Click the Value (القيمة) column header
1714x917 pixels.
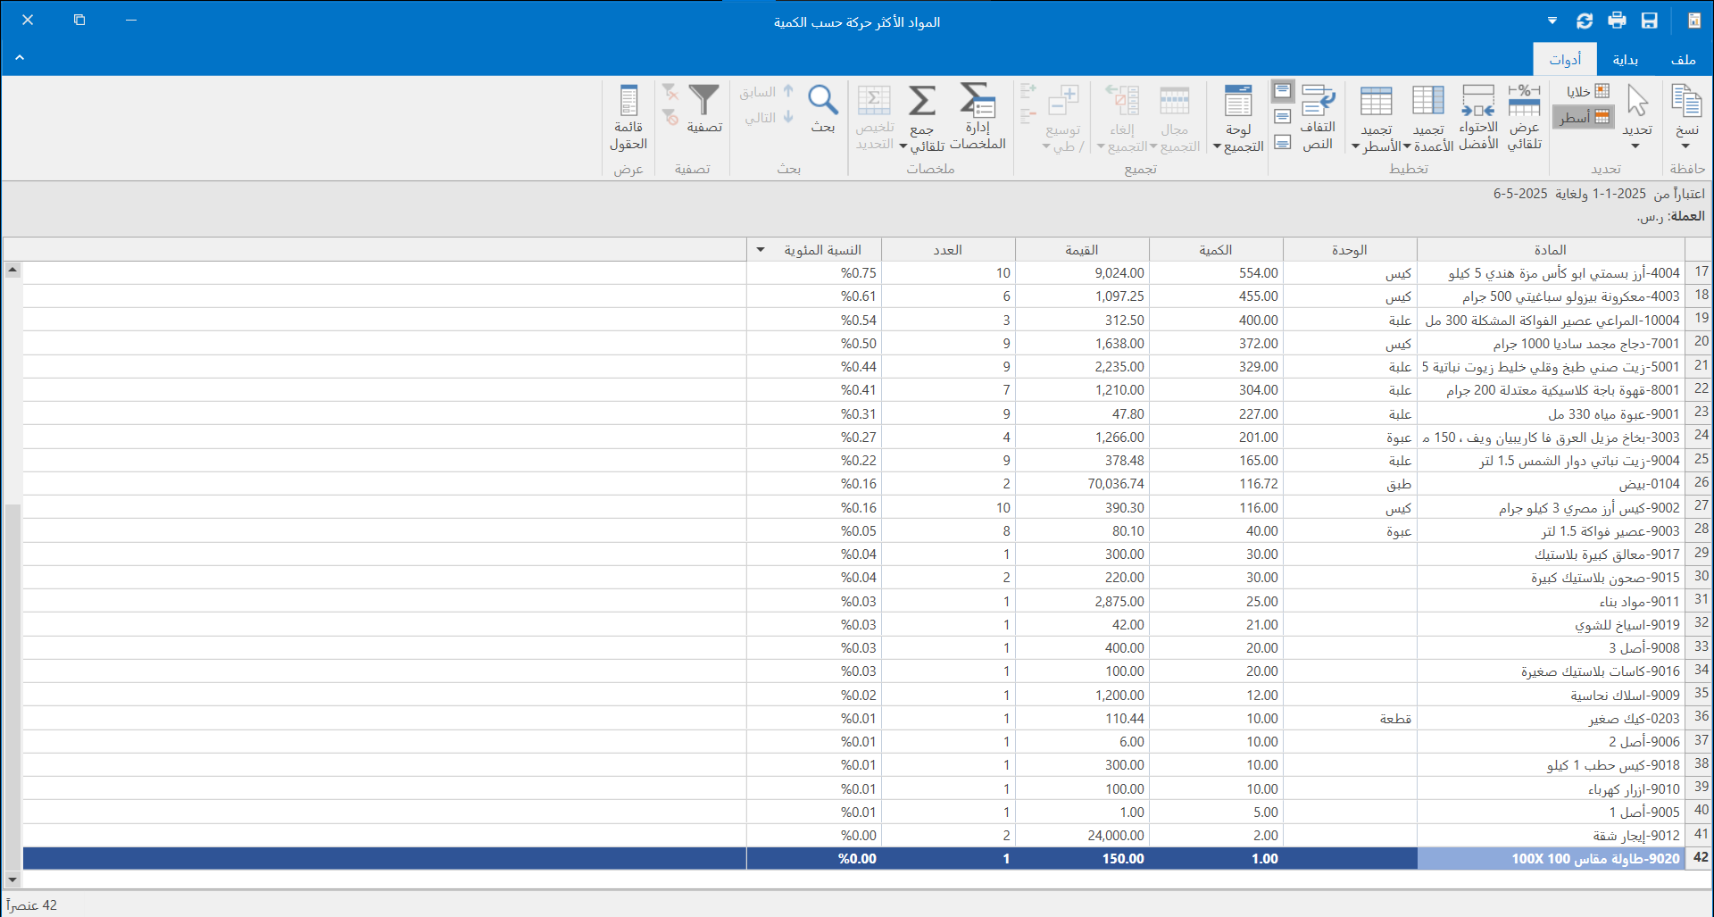click(x=1081, y=250)
